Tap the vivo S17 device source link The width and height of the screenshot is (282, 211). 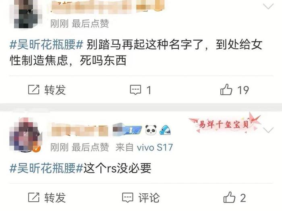[x=155, y=147]
